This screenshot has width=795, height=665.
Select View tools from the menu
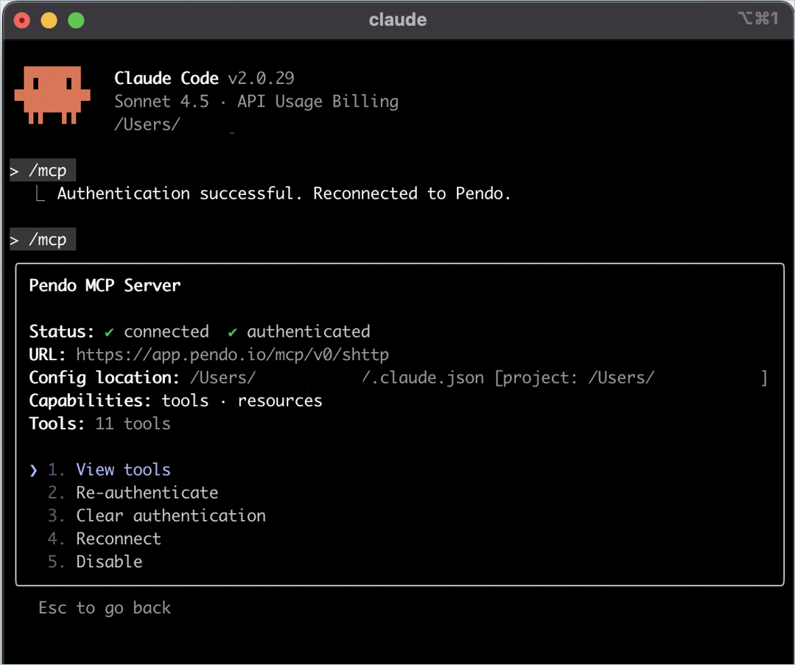coord(123,469)
